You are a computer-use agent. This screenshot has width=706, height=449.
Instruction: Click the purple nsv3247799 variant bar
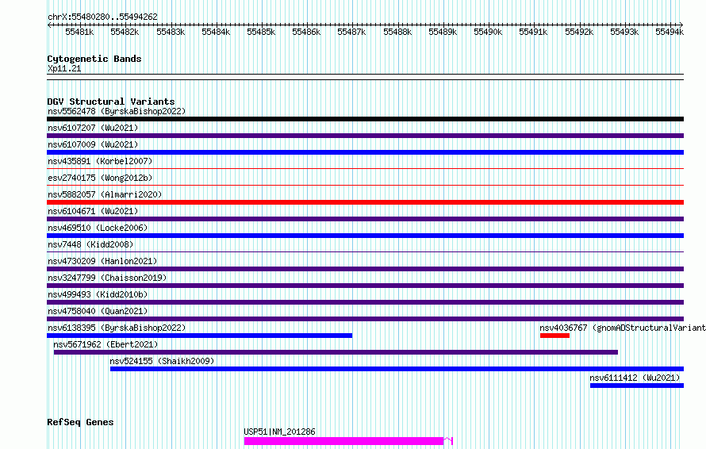pyautogui.click(x=365, y=286)
